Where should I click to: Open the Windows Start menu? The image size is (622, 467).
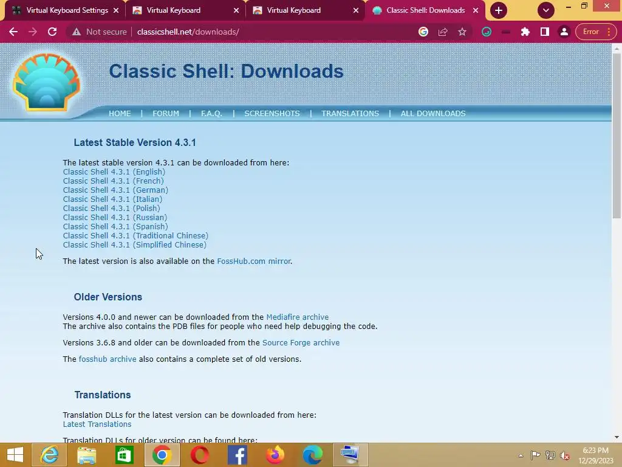click(x=15, y=455)
